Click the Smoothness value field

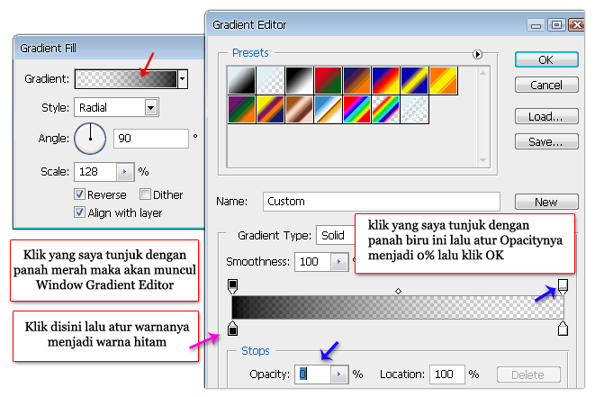(312, 262)
